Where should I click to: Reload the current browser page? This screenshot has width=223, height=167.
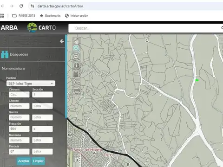point(21,6)
